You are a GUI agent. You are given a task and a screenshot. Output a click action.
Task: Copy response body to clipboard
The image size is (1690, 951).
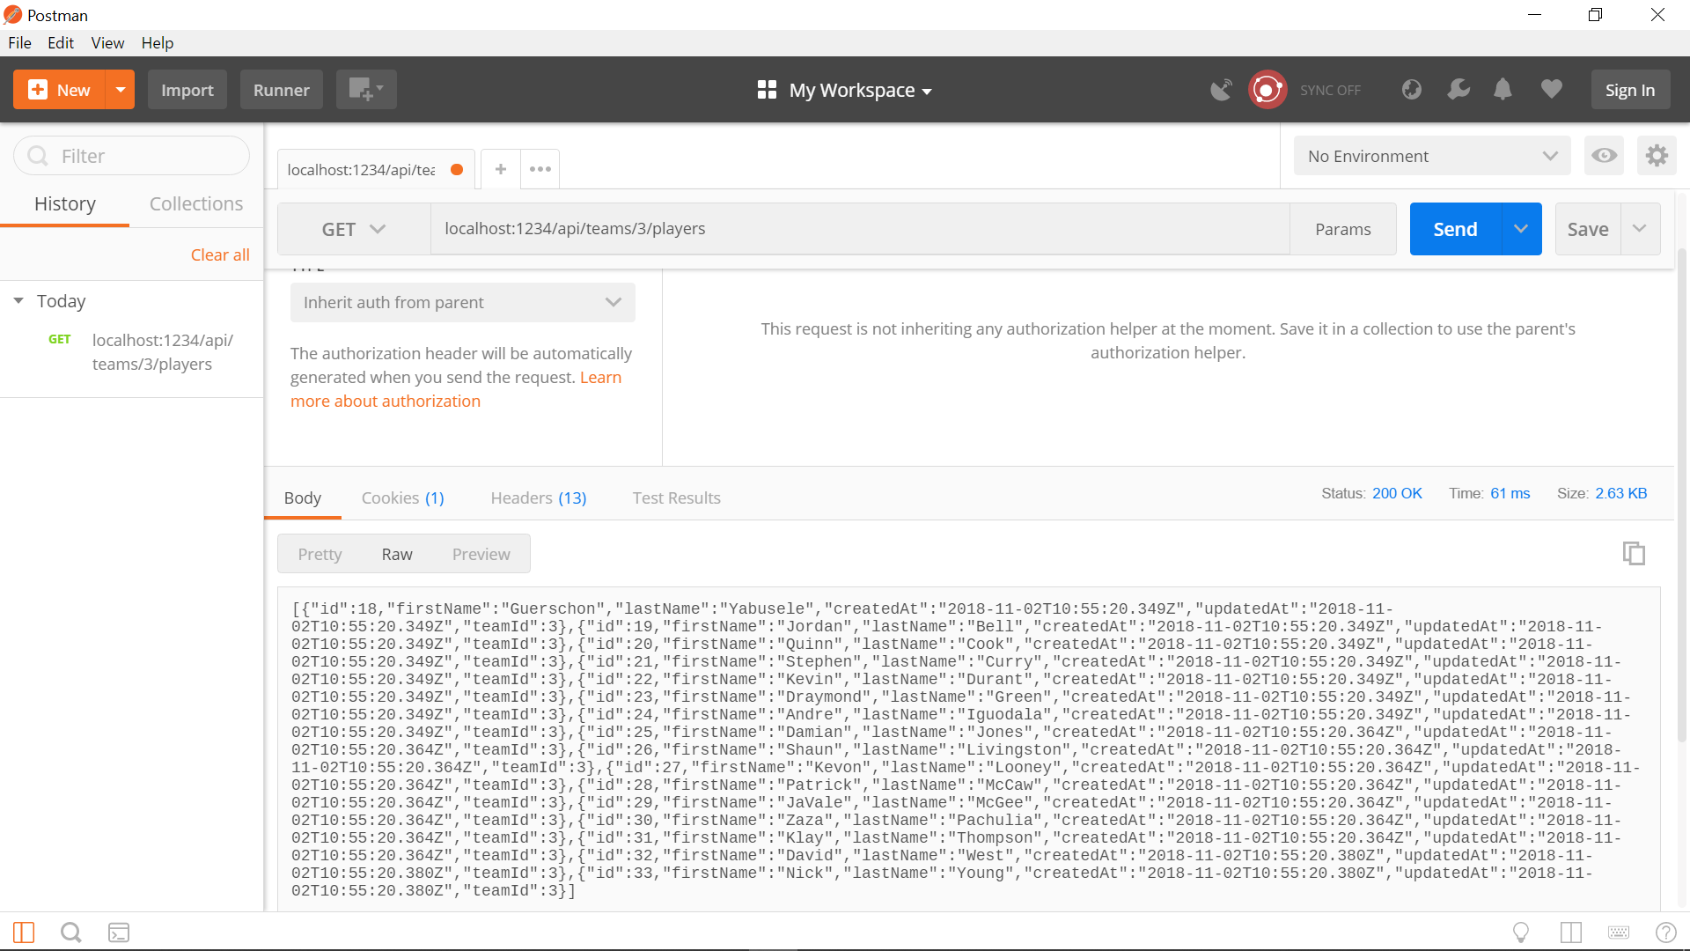1634,553
